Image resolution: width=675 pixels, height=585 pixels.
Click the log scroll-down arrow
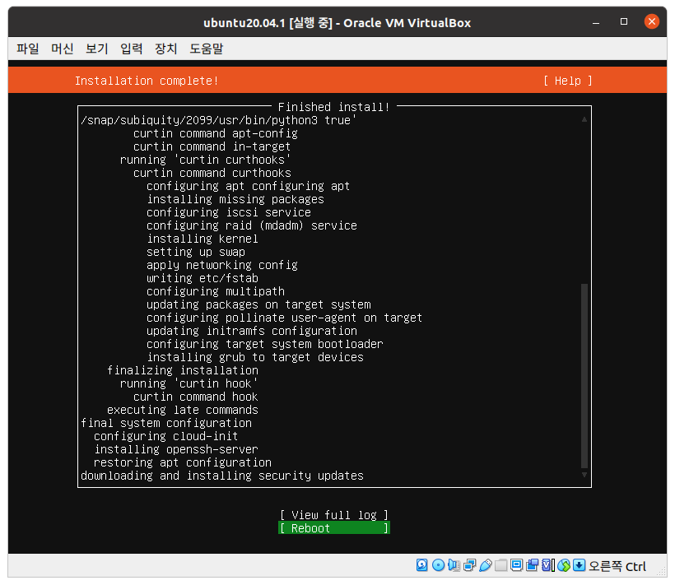pyautogui.click(x=584, y=475)
